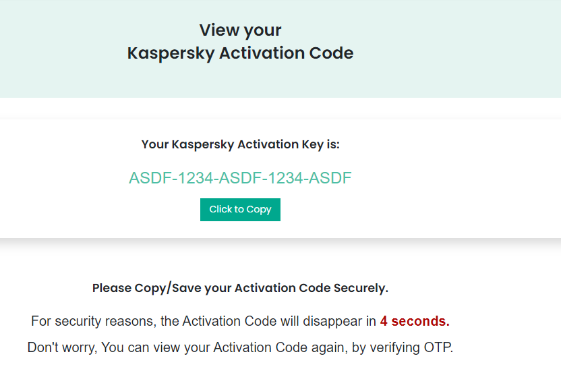561x377 pixels.
Task: Click the word "View" in the page heading
Action: click(216, 30)
